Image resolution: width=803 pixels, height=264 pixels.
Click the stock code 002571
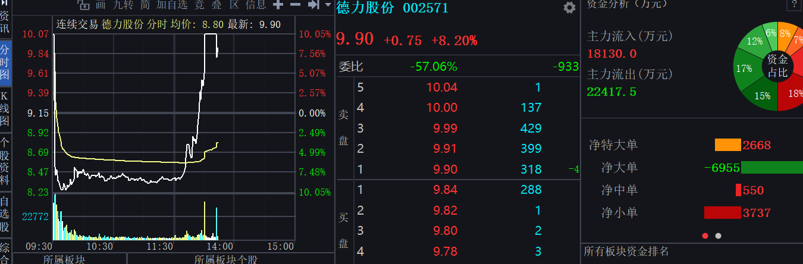coord(426,8)
